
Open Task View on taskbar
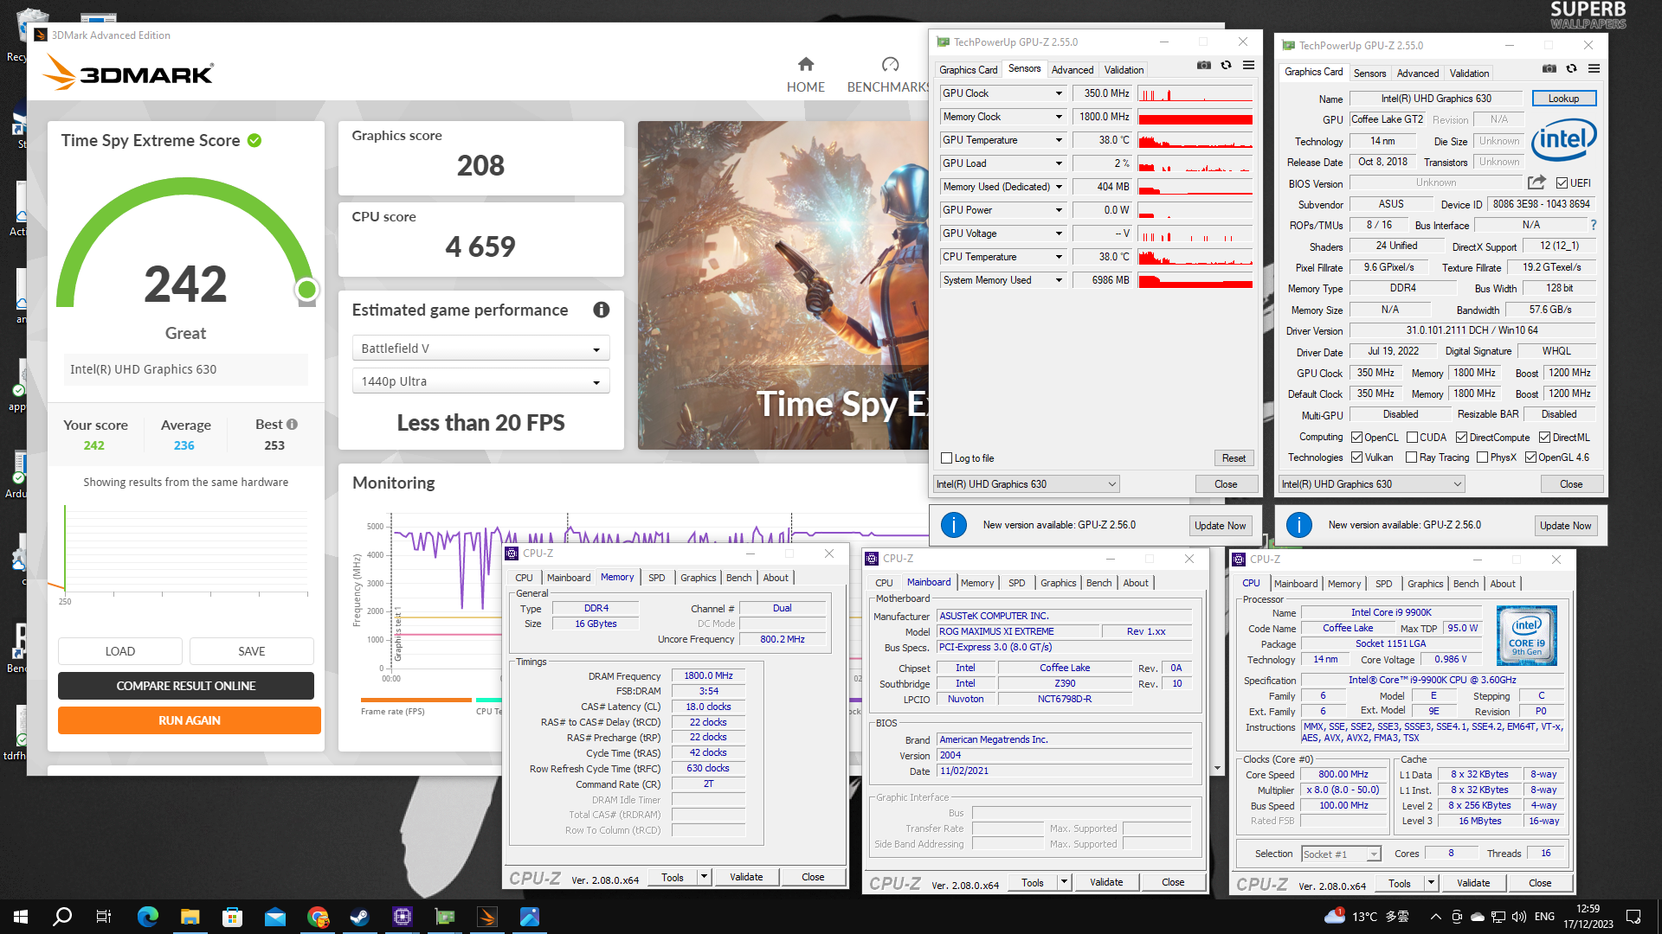tap(104, 917)
